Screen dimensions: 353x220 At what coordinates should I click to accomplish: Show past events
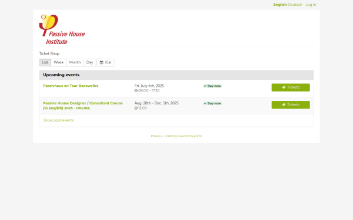58,120
